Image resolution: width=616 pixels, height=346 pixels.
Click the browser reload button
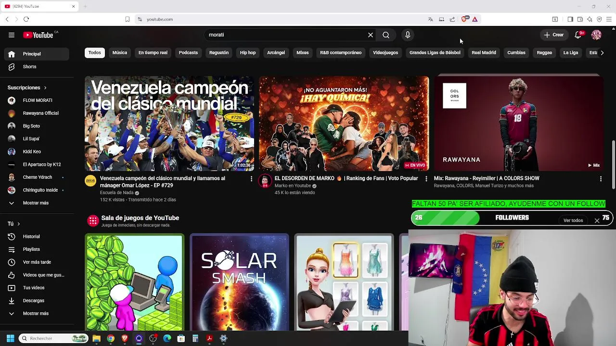[x=26, y=19]
